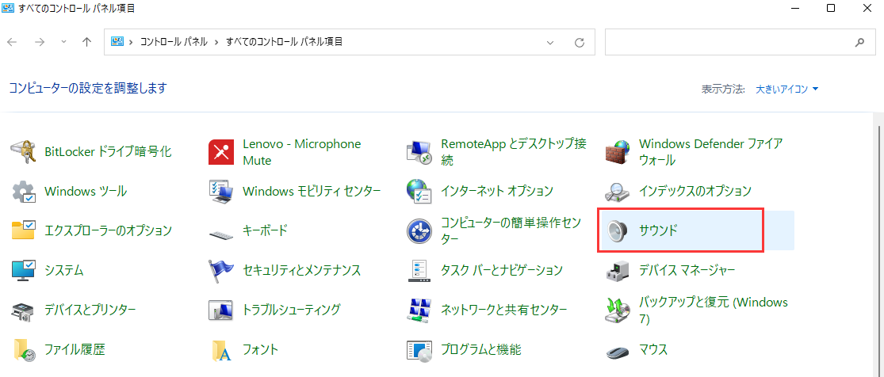Expand the address bar history dropdown
This screenshot has height=377, width=884.
click(x=550, y=42)
